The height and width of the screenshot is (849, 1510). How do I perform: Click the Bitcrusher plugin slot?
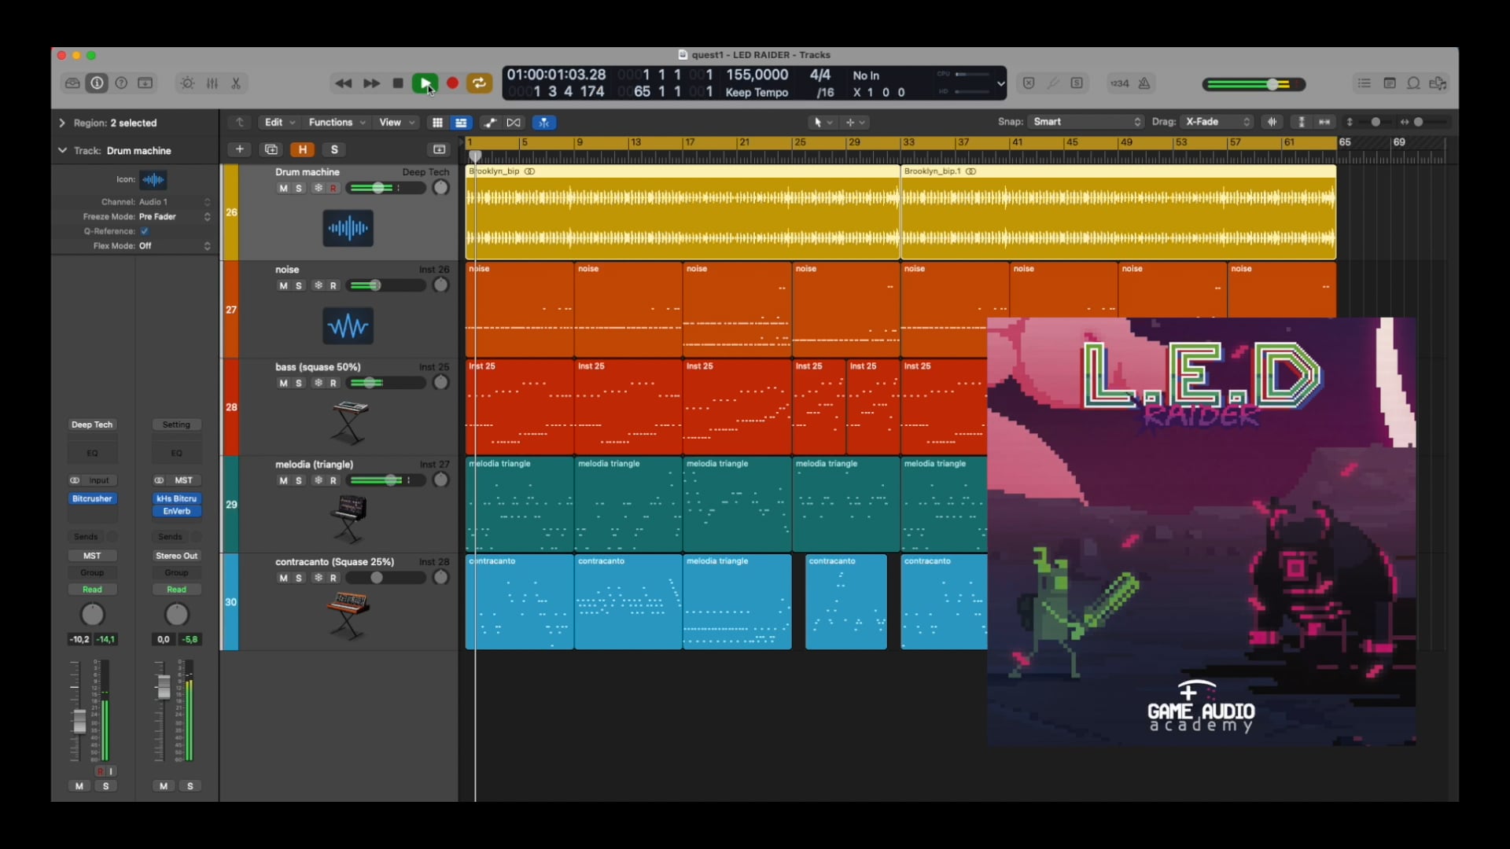click(x=92, y=499)
